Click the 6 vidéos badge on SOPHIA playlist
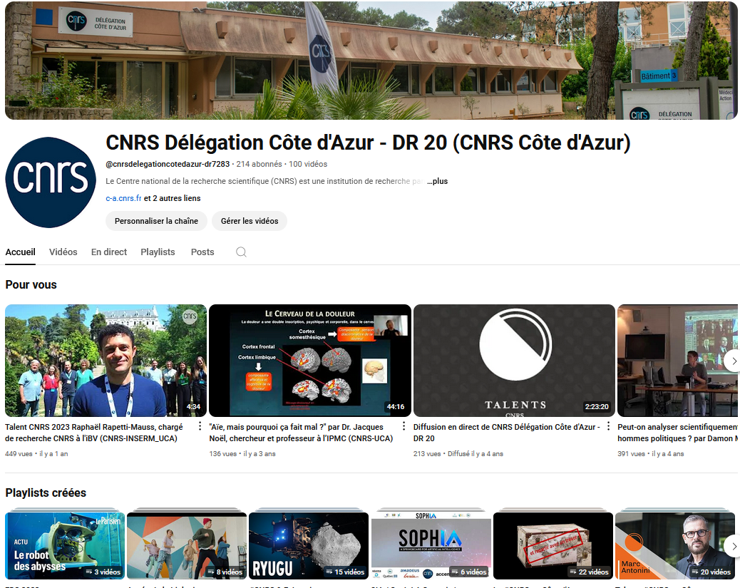 click(469, 572)
